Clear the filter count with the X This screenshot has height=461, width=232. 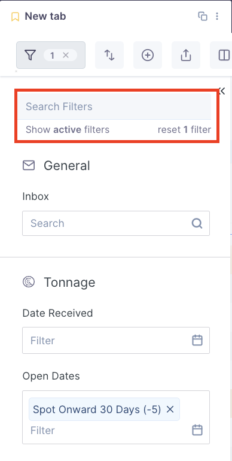coord(66,55)
